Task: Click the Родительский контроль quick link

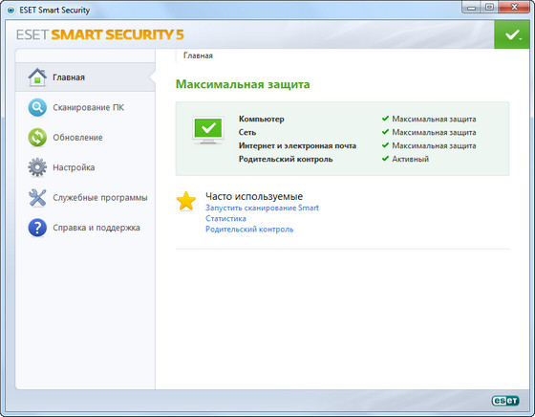Action: click(249, 230)
